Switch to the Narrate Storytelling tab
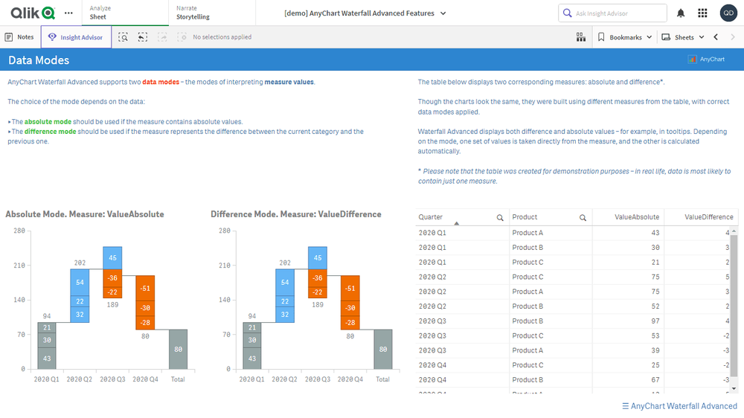744x418 pixels. pyautogui.click(x=211, y=13)
